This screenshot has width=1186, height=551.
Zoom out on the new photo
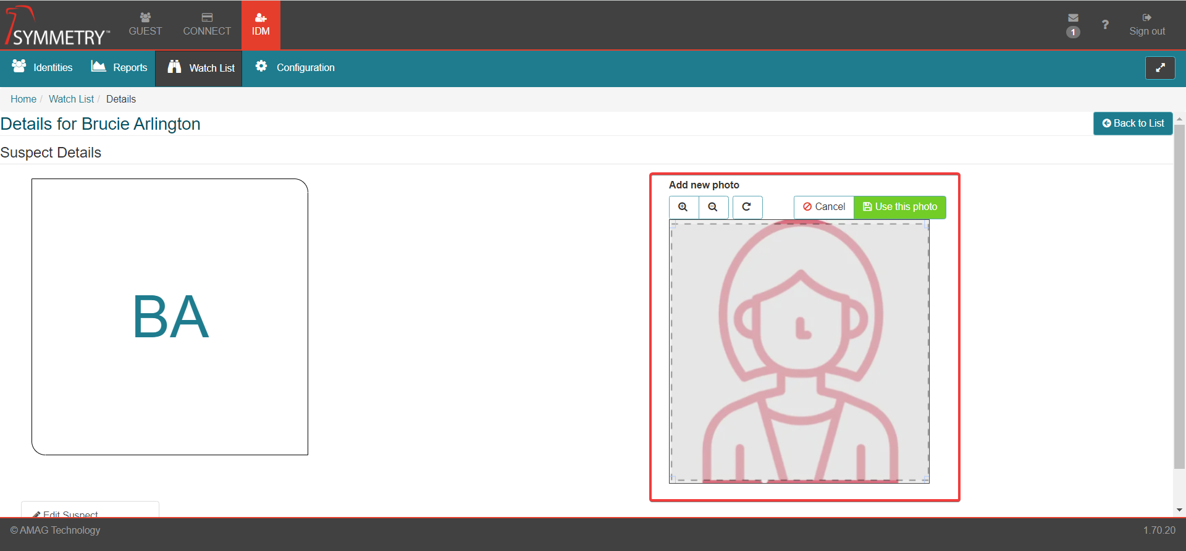[713, 207]
